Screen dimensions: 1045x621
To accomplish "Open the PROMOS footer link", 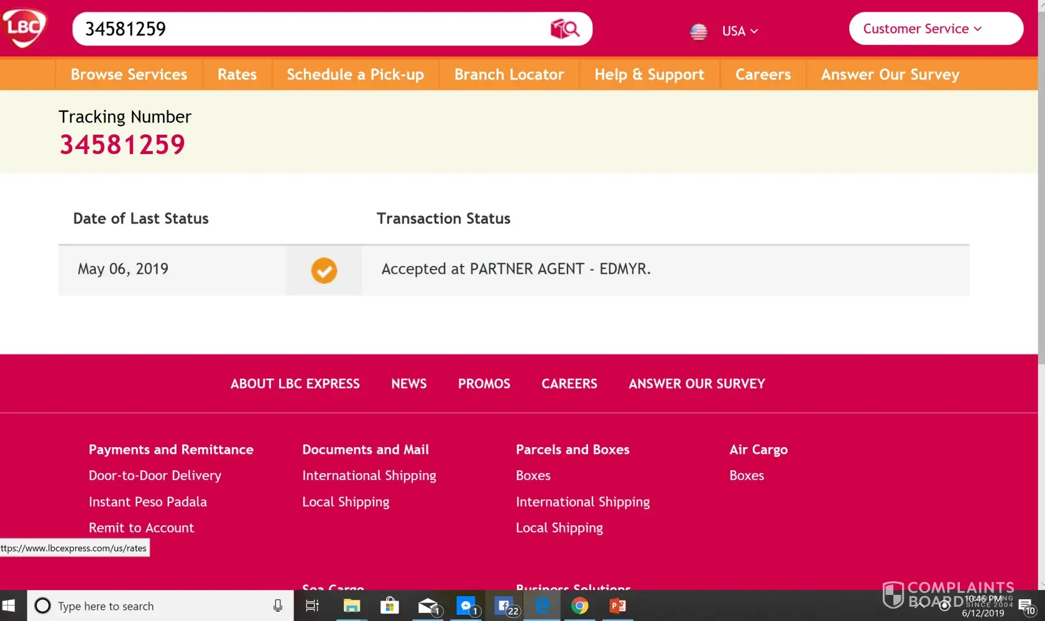I will [484, 384].
